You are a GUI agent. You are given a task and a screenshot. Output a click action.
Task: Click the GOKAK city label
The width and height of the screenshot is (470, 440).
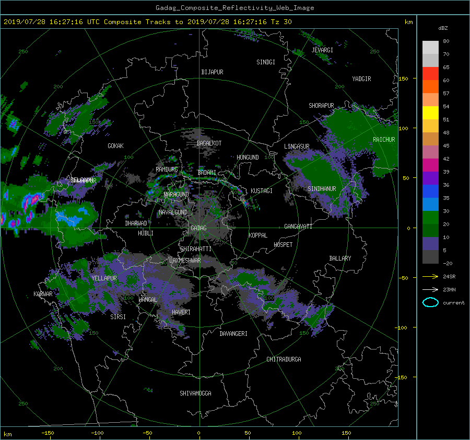115,145
